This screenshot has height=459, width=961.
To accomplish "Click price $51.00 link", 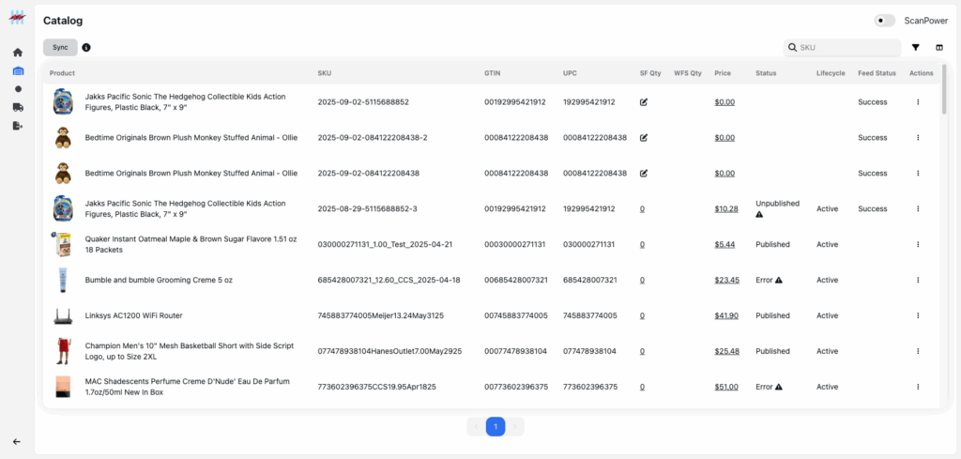I will (x=726, y=387).
